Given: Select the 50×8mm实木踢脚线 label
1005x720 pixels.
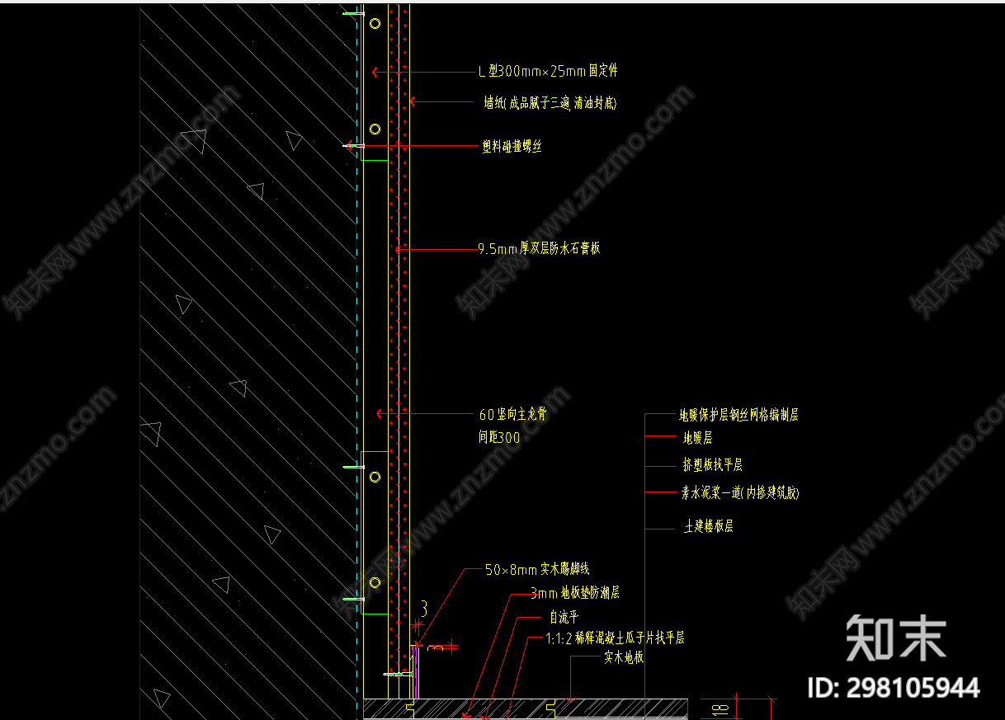Looking at the screenshot, I should tap(537, 569).
